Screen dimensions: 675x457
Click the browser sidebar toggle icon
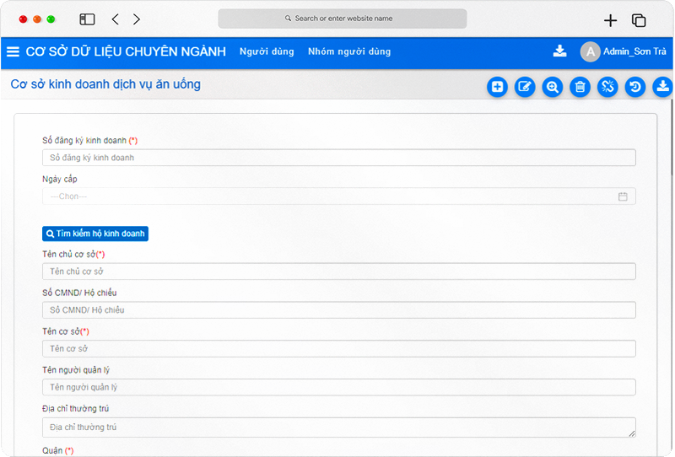pos(87,19)
